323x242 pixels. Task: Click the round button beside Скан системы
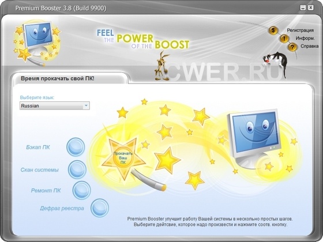pos(77,169)
